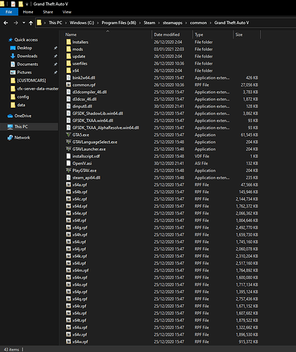Click the PlayGTAV.exe icon

pyautogui.click(x=68, y=170)
